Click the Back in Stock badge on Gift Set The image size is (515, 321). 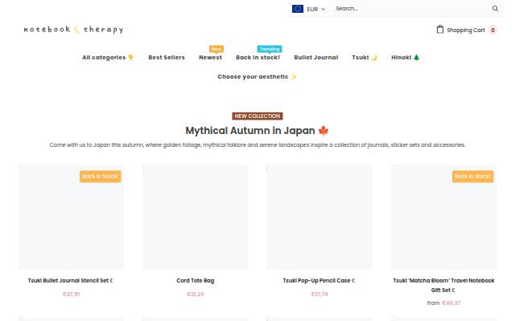[x=472, y=177]
